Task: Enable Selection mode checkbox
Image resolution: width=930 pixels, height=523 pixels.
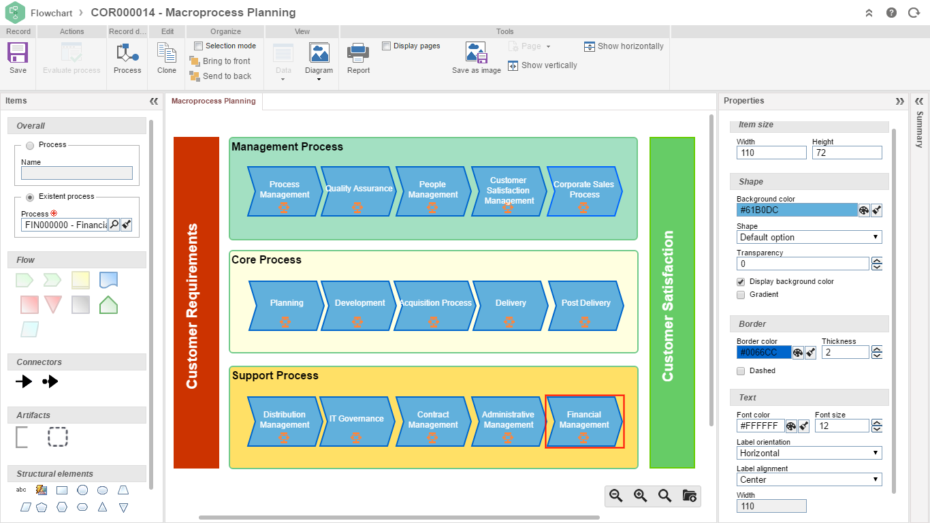Action: [199, 46]
